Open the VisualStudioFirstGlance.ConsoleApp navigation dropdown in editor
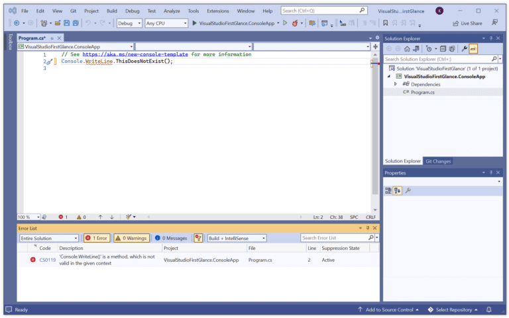 point(76,47)
